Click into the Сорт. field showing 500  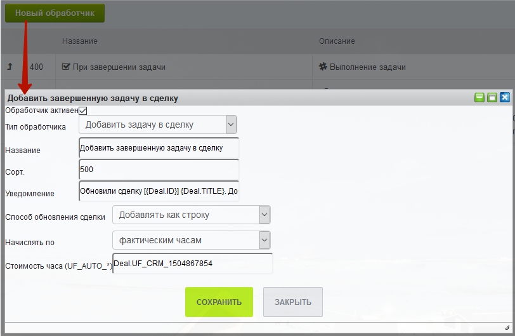point(159,170)
